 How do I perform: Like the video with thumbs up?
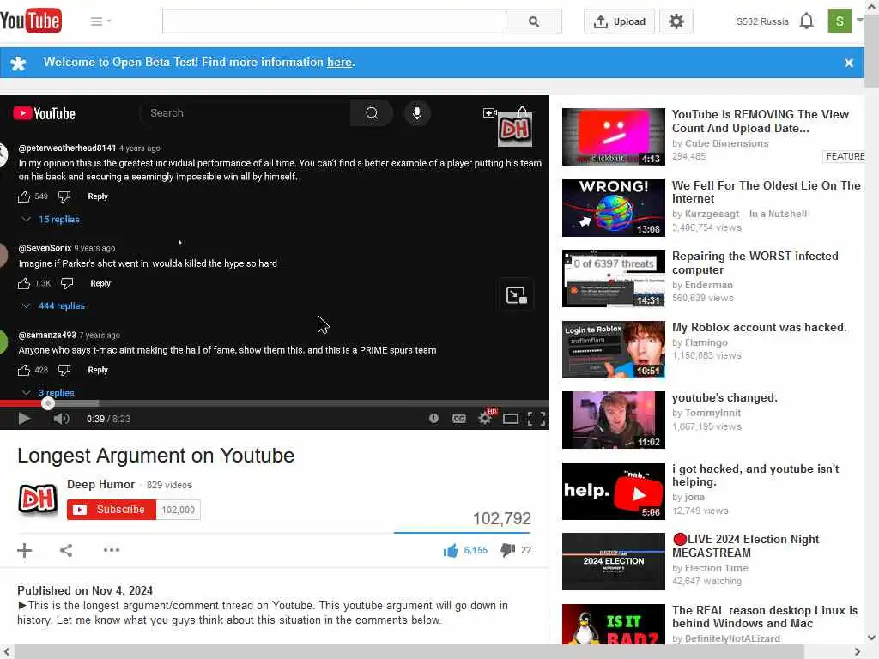pos(451,551)
